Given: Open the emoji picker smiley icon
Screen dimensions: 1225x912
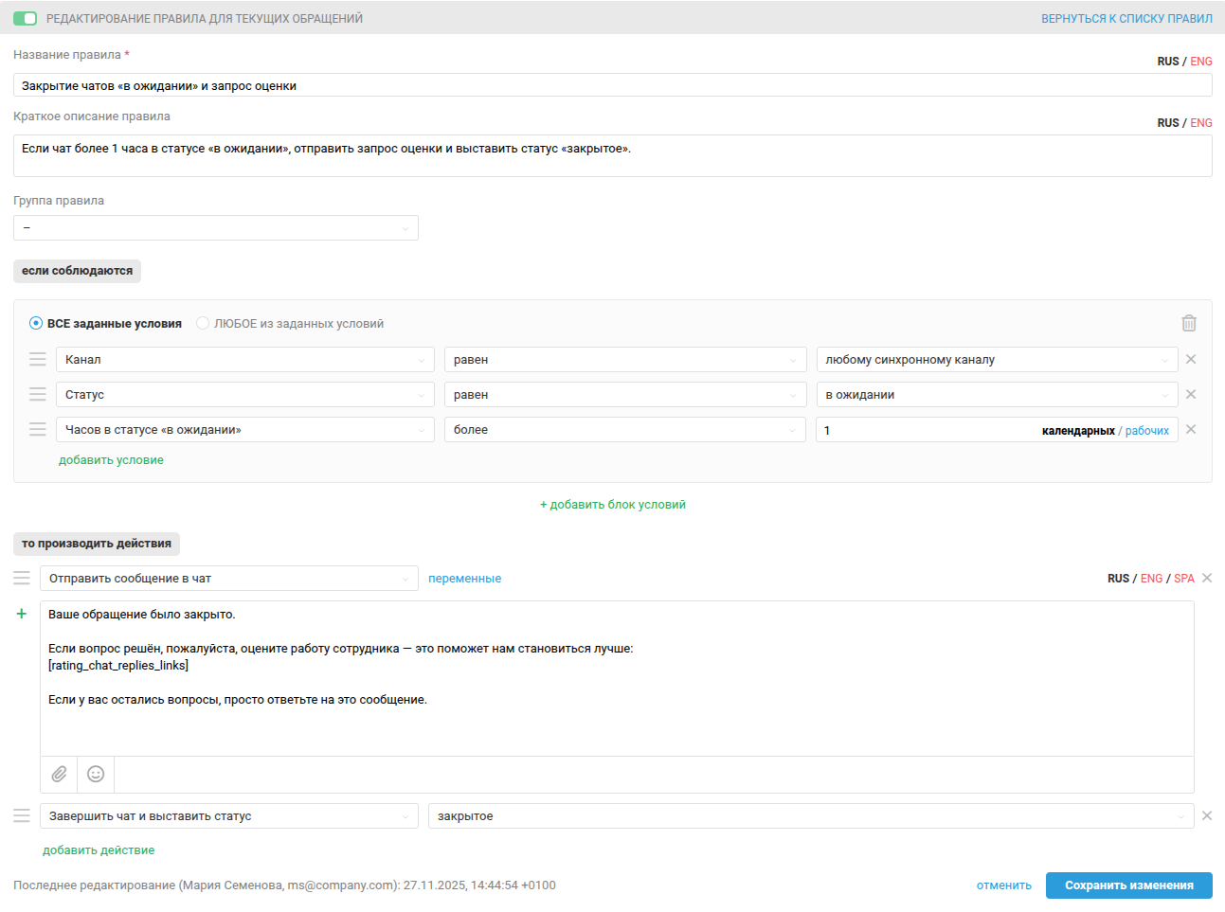Looking at the screenshot, I should pyautogui.click(x=96, y=774).
